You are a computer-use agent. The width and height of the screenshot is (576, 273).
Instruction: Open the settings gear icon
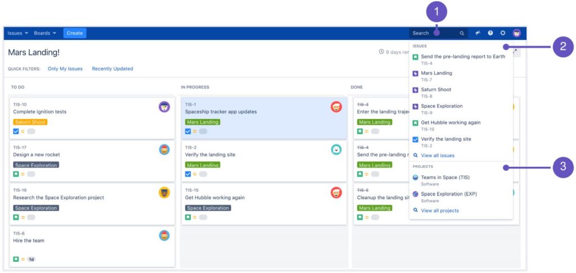(x=503, y=33)
